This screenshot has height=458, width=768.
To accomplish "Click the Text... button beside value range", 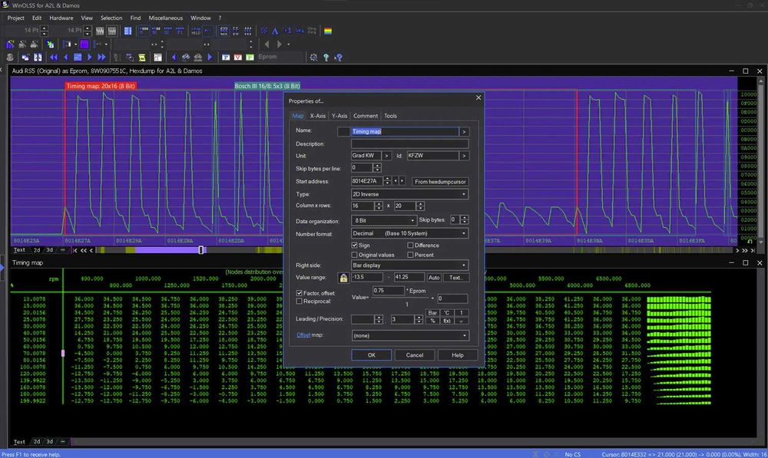I will coord(455,278).
